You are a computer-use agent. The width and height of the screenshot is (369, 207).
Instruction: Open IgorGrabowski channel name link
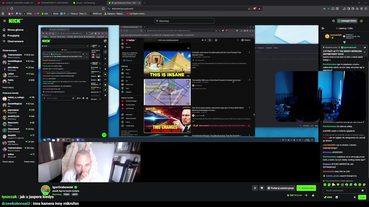pos(63,187)
